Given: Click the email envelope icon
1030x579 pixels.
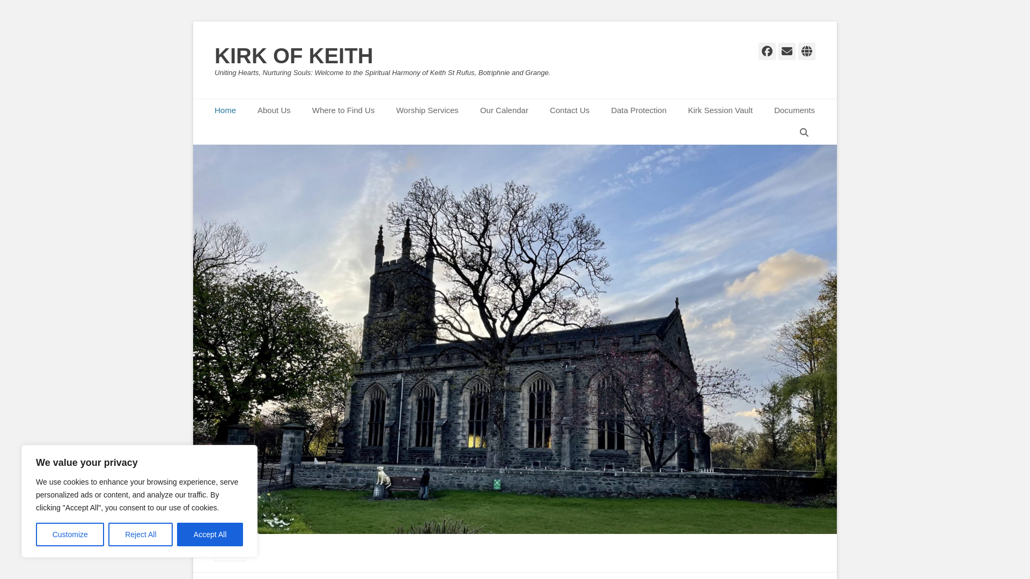Looking at the screenshot, I should (786, 51).
